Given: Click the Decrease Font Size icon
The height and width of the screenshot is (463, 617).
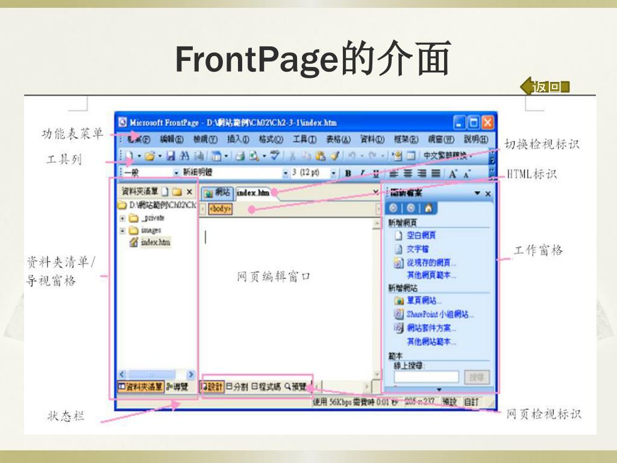Looking at the screenshot, I should coord(467,174).
